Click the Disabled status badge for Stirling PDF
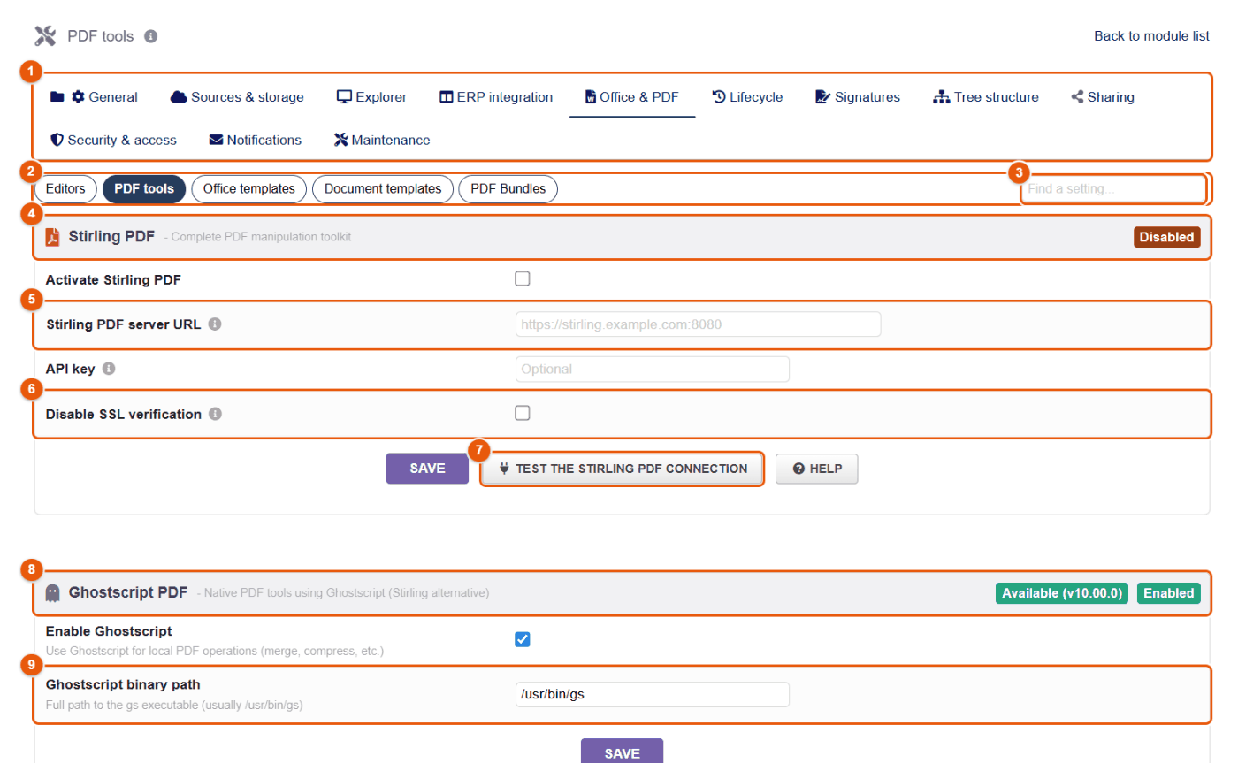 [1167, 237]
